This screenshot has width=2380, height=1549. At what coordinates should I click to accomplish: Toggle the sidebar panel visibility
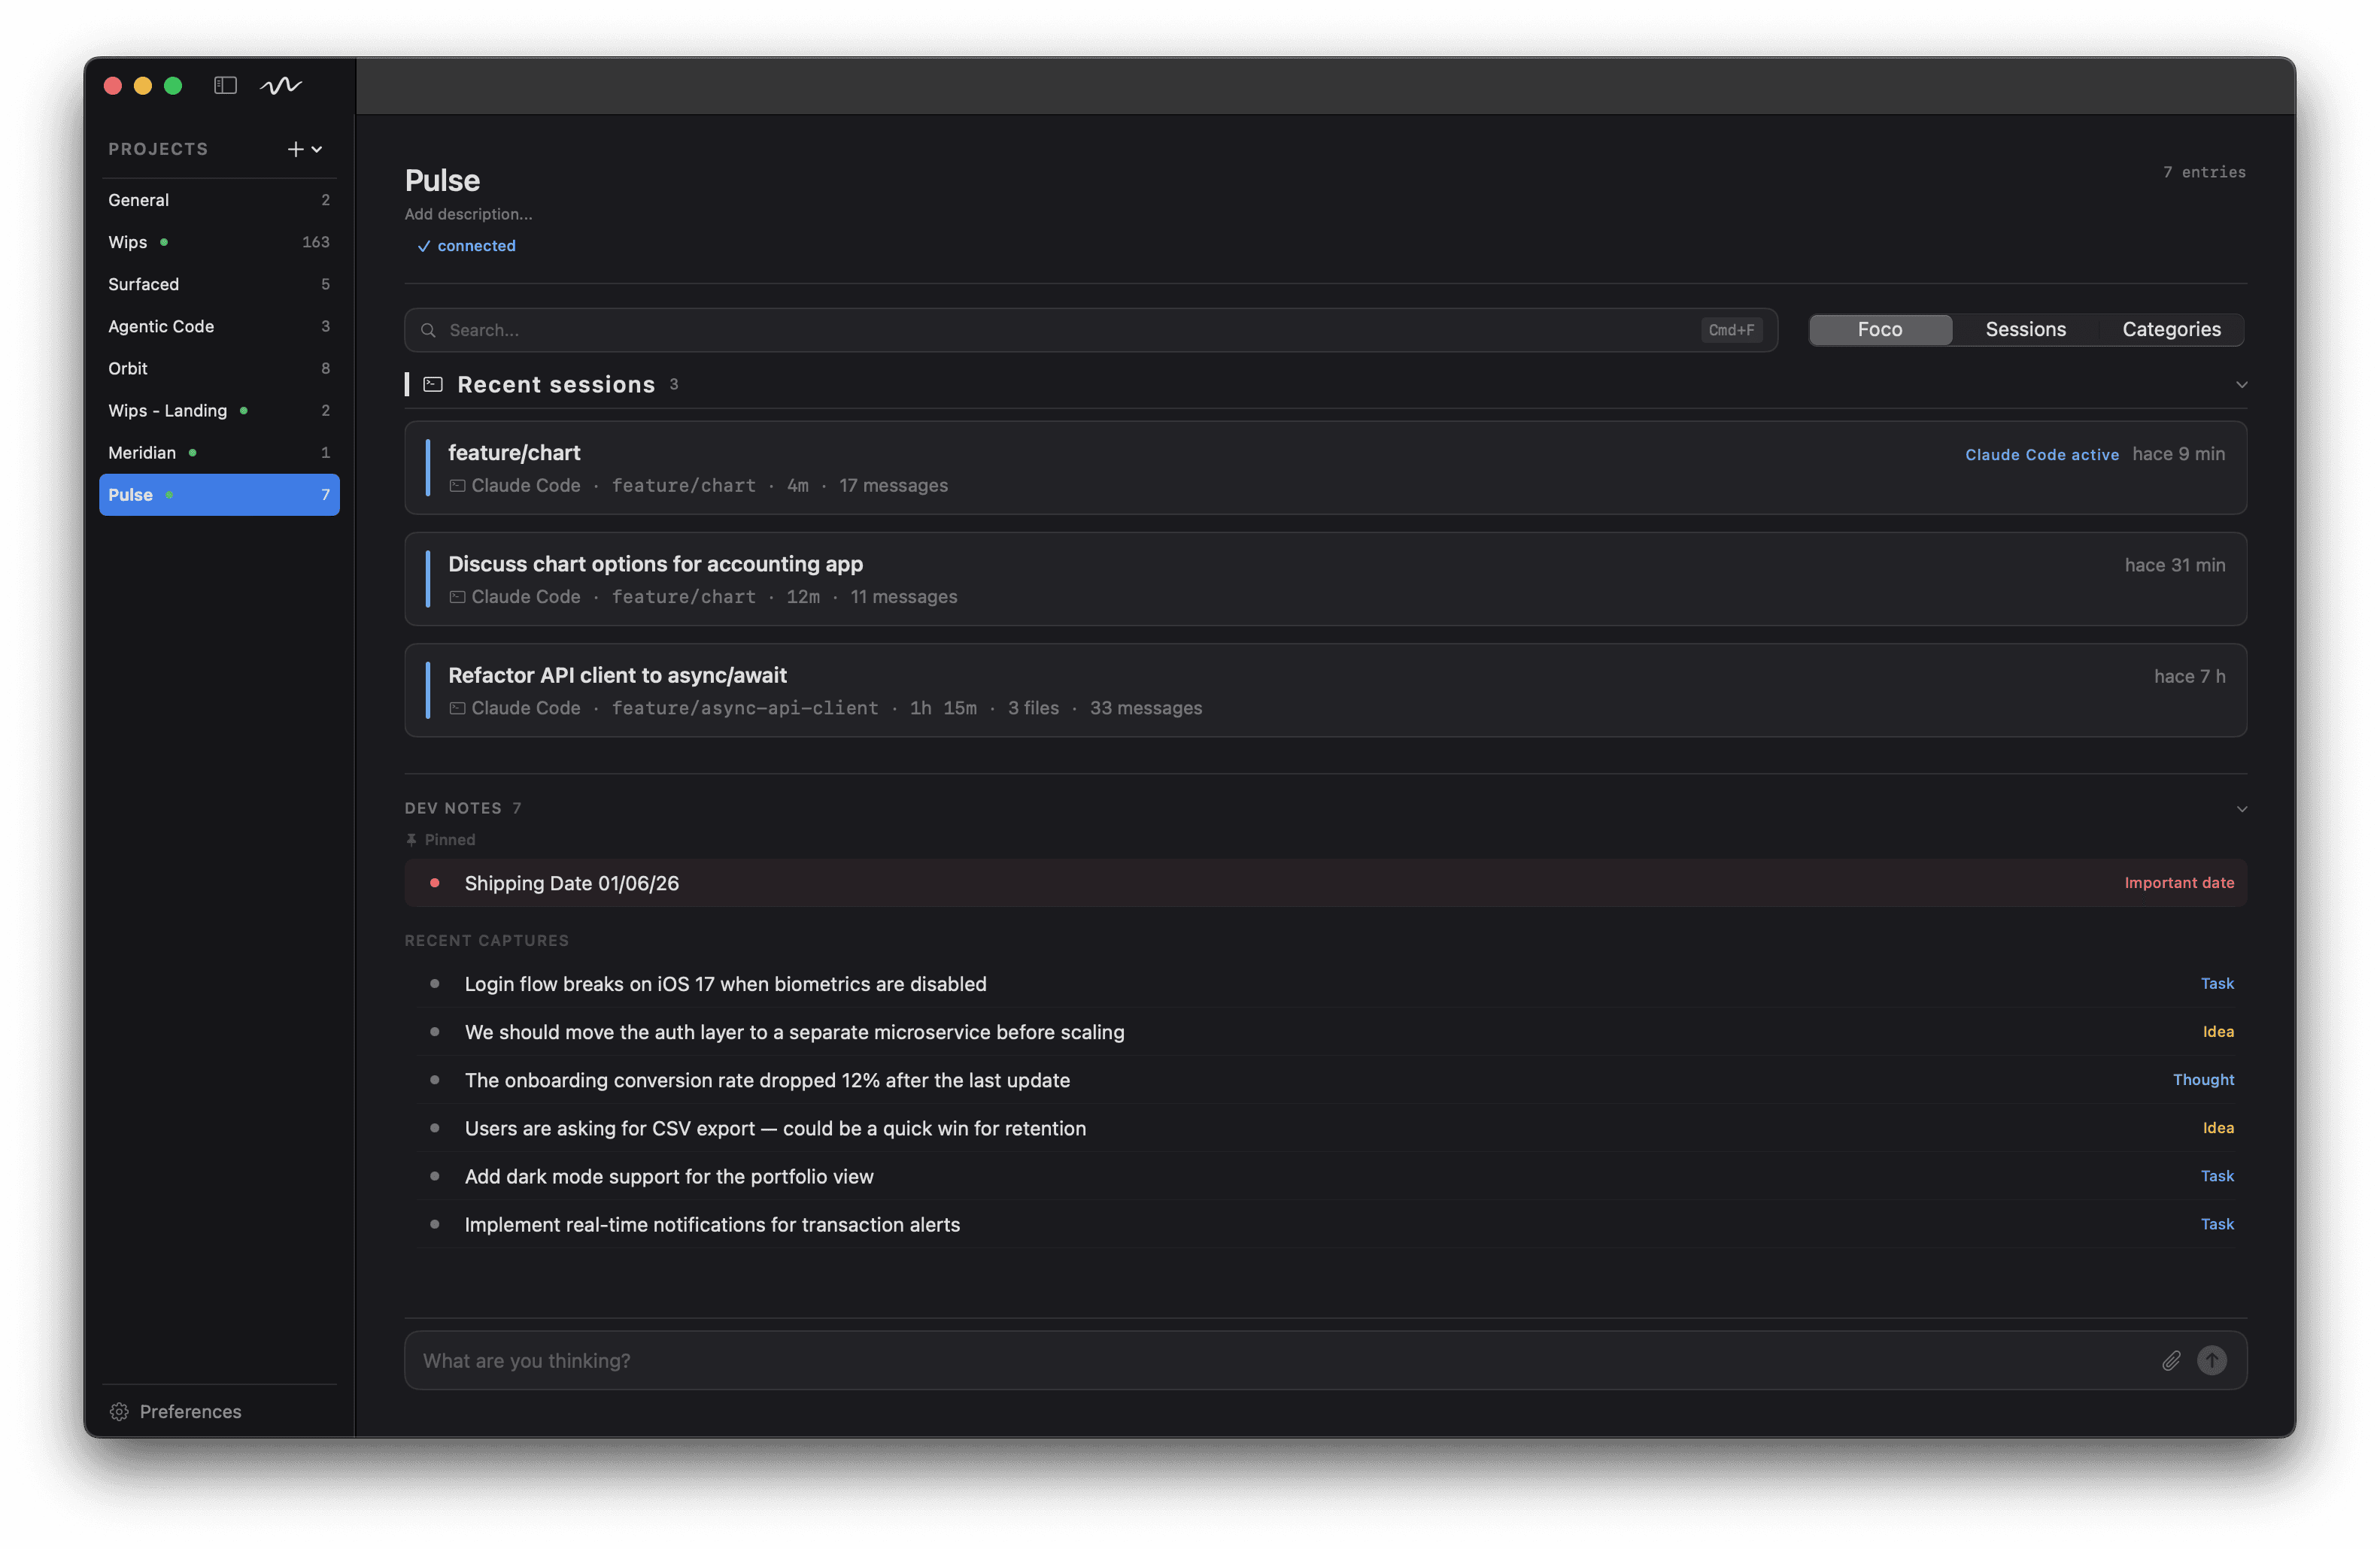pyautogui.click(x=224, y=86)
